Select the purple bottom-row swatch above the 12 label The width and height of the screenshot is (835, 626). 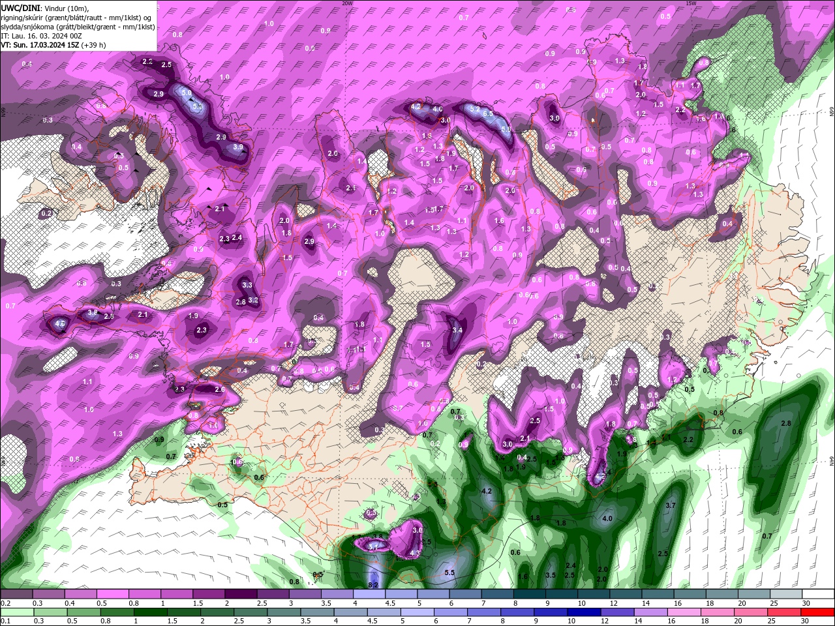coord(617,612)
